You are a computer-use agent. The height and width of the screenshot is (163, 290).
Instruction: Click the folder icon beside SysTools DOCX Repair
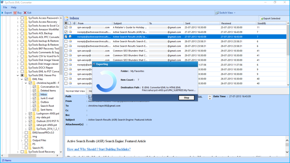click(26, 68)
